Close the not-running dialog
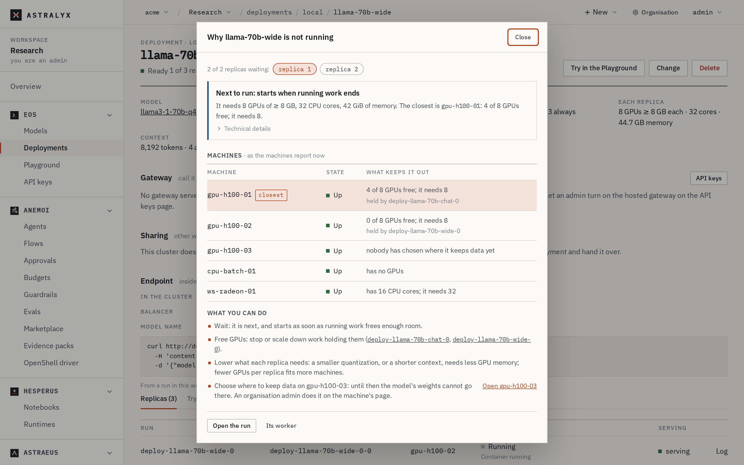 coord(523,37)
